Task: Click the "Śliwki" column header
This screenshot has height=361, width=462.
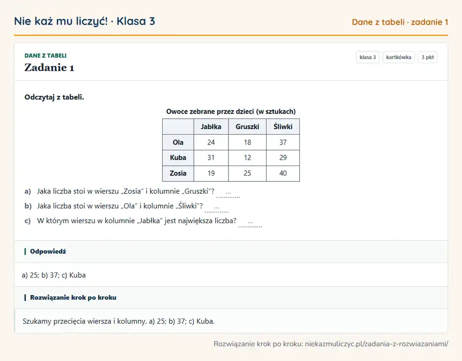Action: [283, 127]
